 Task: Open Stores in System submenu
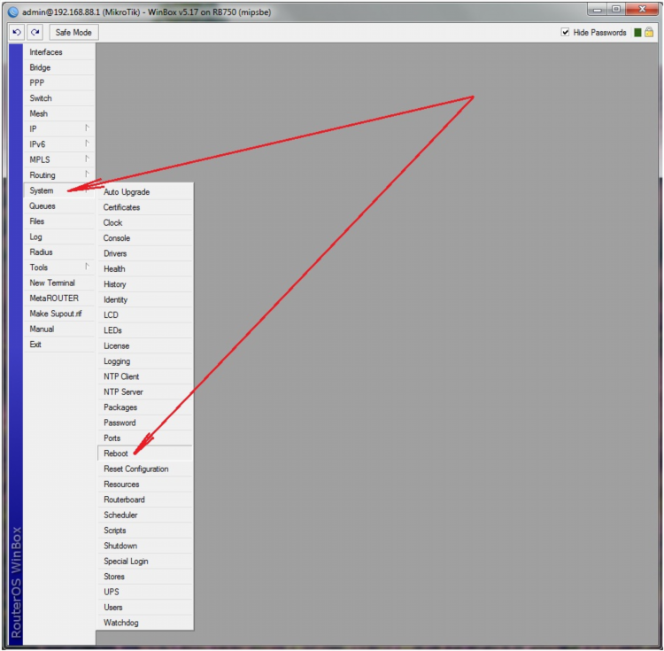pos(145,577)
